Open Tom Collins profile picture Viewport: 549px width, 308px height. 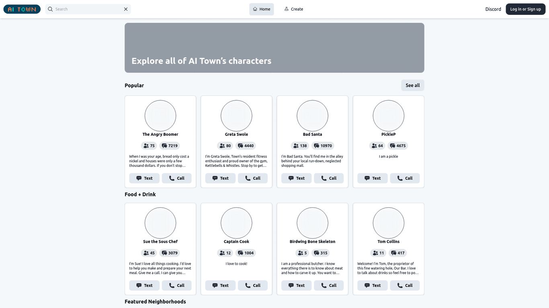pyautogui.click(x=388, y=223)
